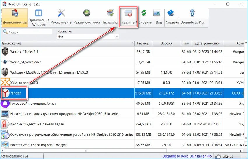Click the Wotspeak ModPack icon
The width and height of the screenshot is (248, 159).
click(x=5, y=72)
